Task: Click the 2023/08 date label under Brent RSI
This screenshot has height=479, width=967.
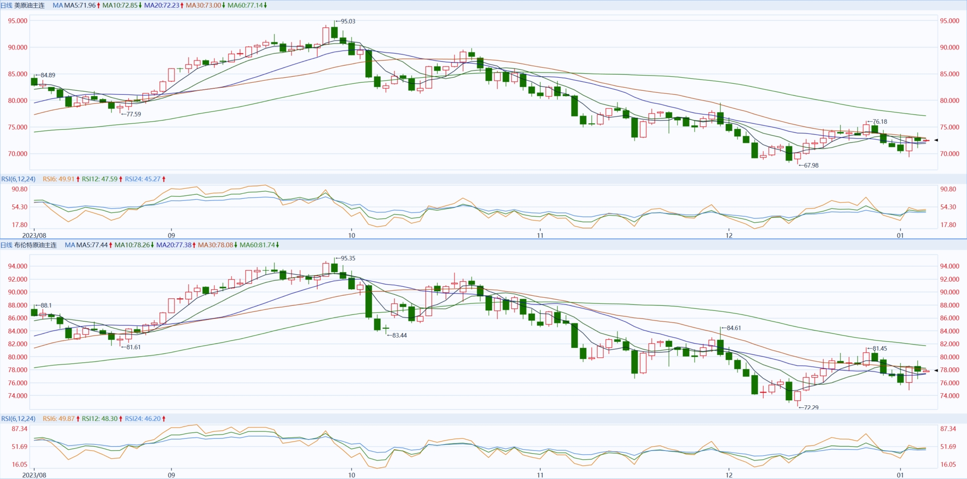Action: [34, 475]
